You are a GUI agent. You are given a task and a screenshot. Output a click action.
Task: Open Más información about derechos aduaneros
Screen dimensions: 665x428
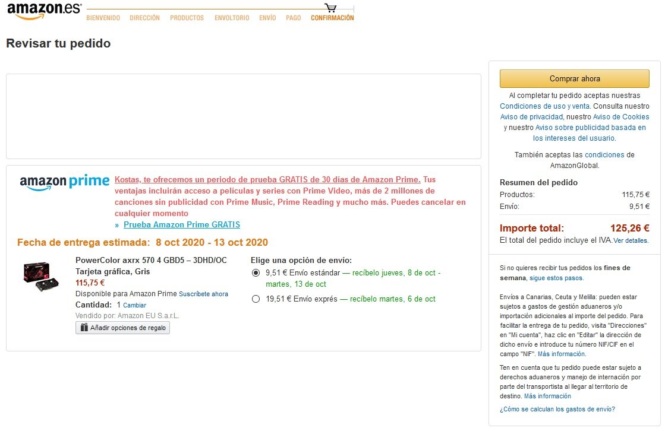547,396
